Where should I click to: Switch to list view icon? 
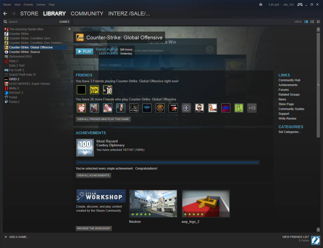coord(312,22)
